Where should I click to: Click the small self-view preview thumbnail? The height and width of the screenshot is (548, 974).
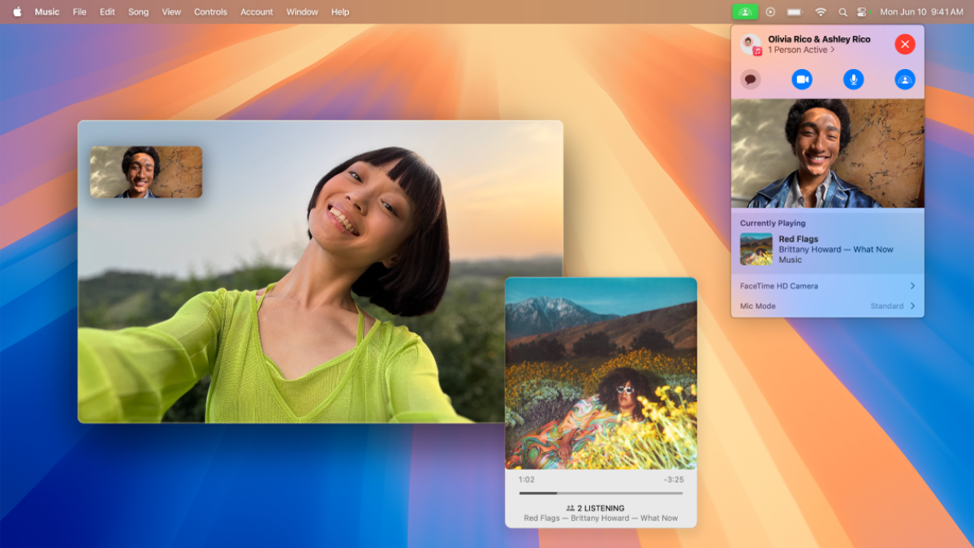click(x=146, y=173)
